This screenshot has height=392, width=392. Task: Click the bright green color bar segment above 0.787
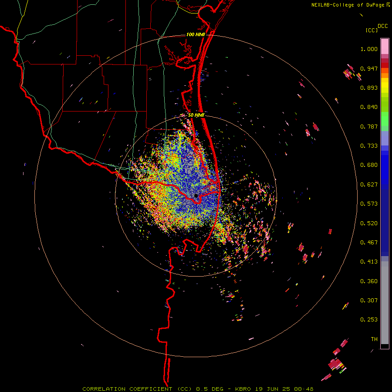tap(385, 119)
